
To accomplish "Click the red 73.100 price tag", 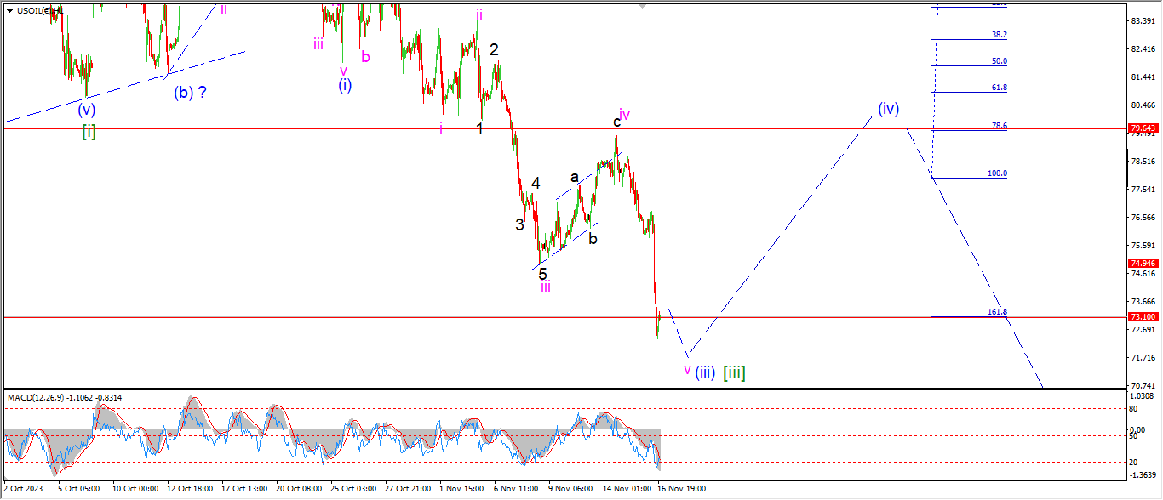I will pos(1142,317).
